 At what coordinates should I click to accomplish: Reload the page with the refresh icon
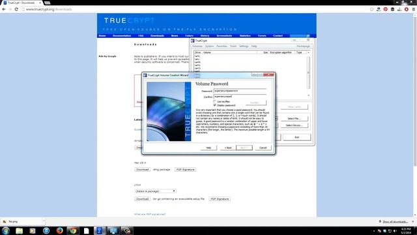click(16, 9)
